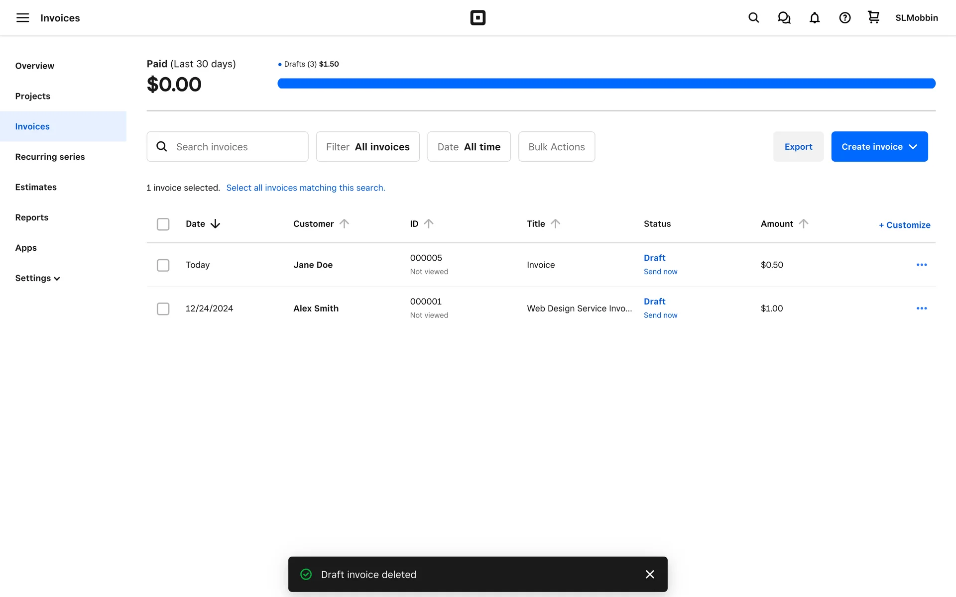The image size is (956, 597).
Task: Open the hamburger navigation menu
Action: (22, 18)
